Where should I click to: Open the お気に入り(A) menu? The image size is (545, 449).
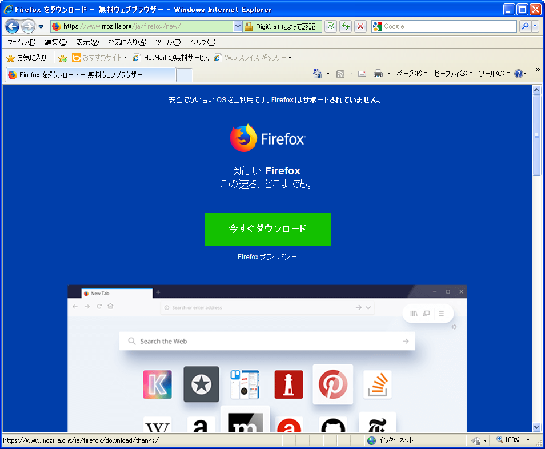(x=127, y=42)
